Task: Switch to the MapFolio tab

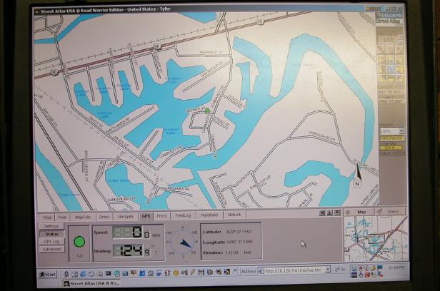Action: pyautogui.click(x=83, y=217)
